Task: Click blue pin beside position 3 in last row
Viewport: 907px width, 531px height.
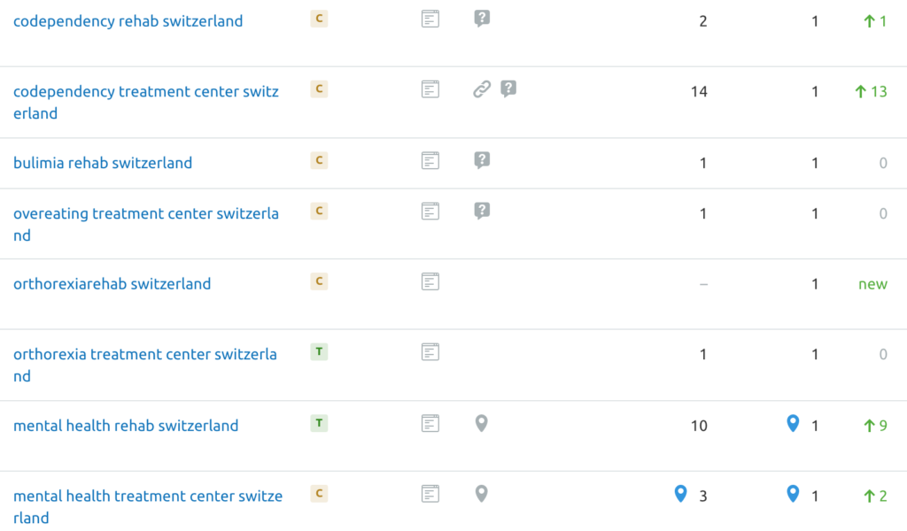Action: (681, 494)
